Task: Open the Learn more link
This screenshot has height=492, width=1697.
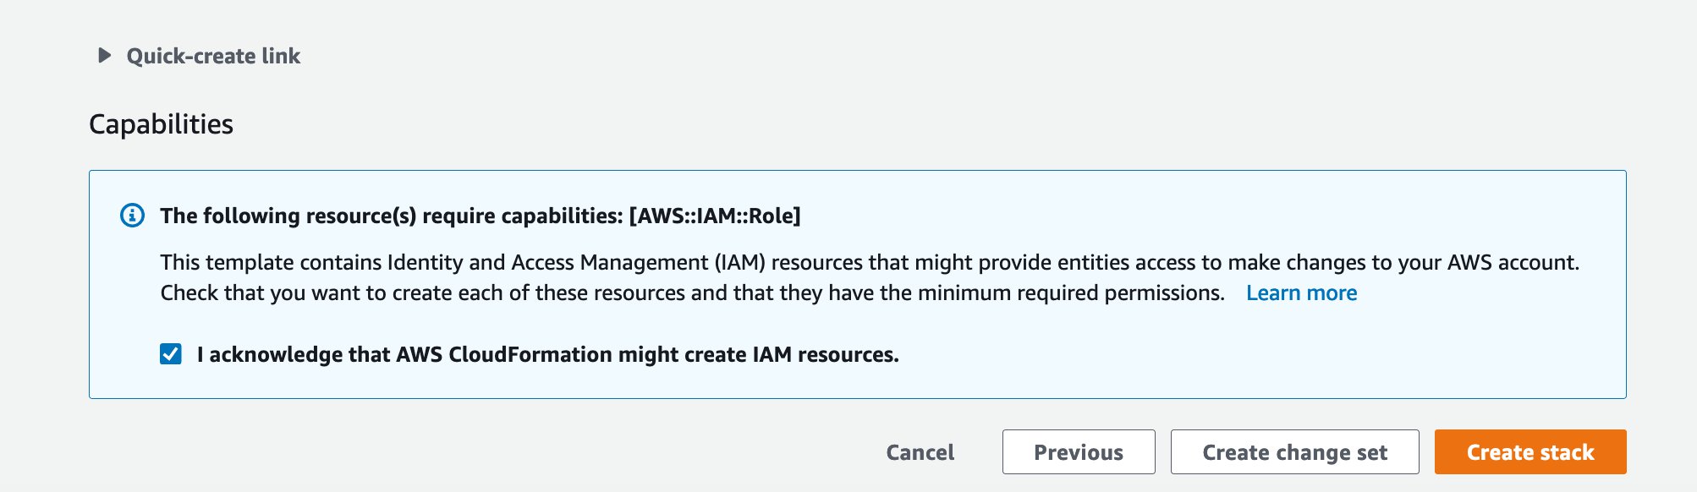Action: (1301, 292)
